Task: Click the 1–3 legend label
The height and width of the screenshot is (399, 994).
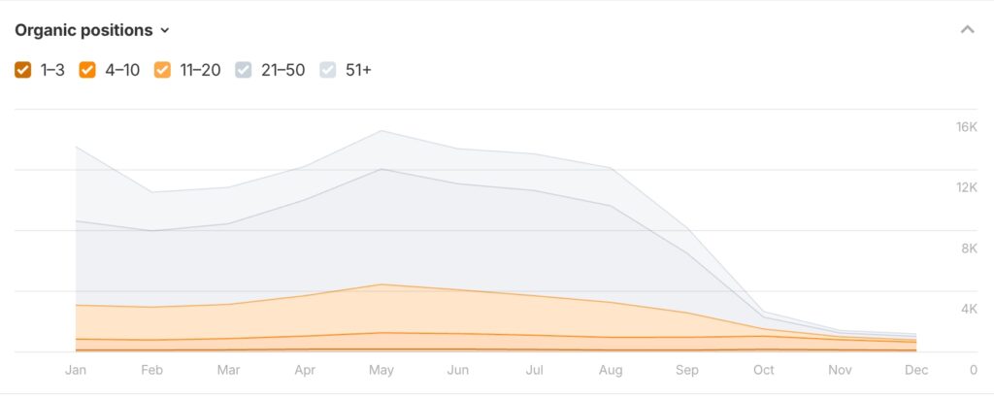Action: click(52, 70)
